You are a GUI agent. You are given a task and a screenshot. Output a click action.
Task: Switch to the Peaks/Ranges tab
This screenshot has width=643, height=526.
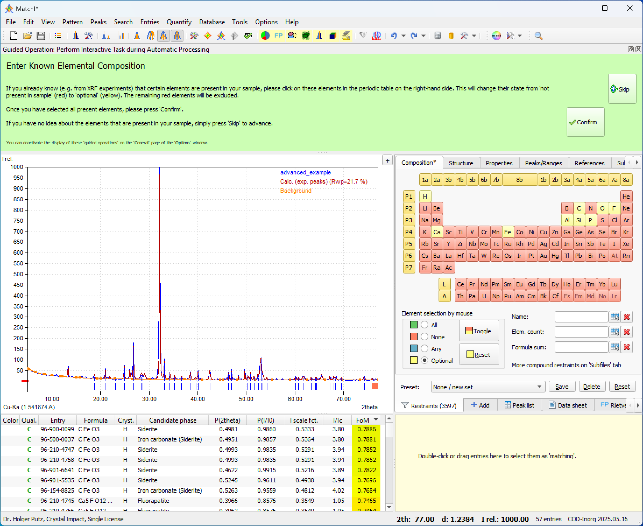point(543,163)
